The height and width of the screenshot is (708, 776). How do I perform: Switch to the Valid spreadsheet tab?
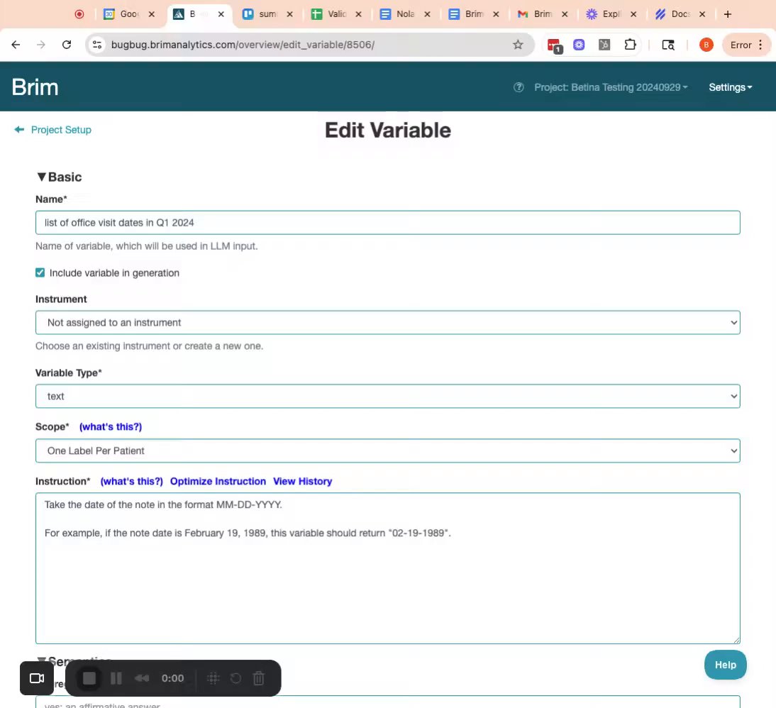336,14
